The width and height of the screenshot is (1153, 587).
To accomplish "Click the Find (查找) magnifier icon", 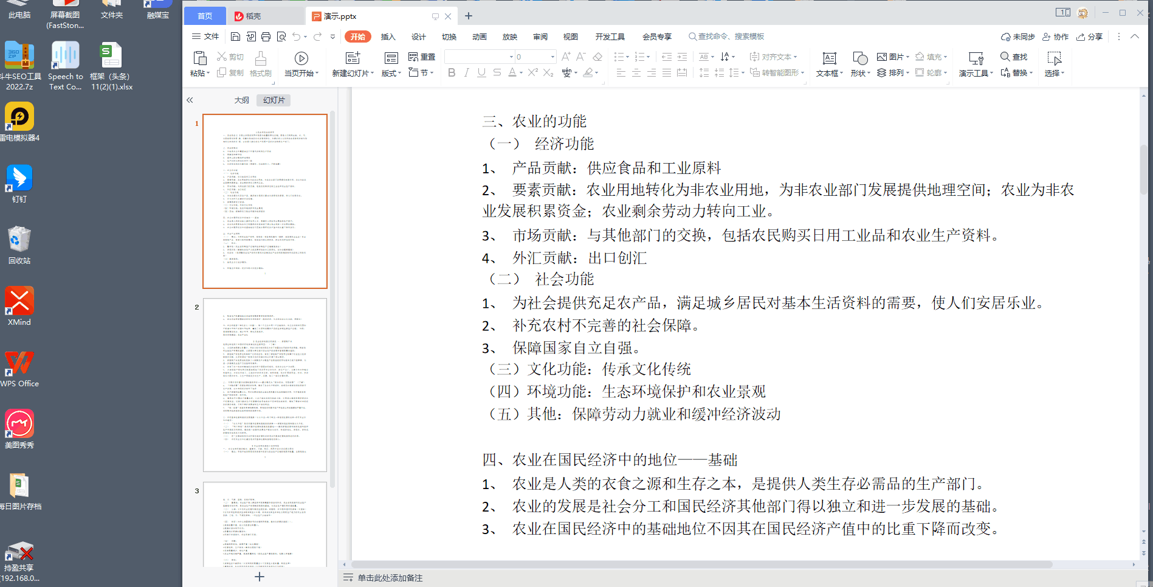I will coord(1005,57).
